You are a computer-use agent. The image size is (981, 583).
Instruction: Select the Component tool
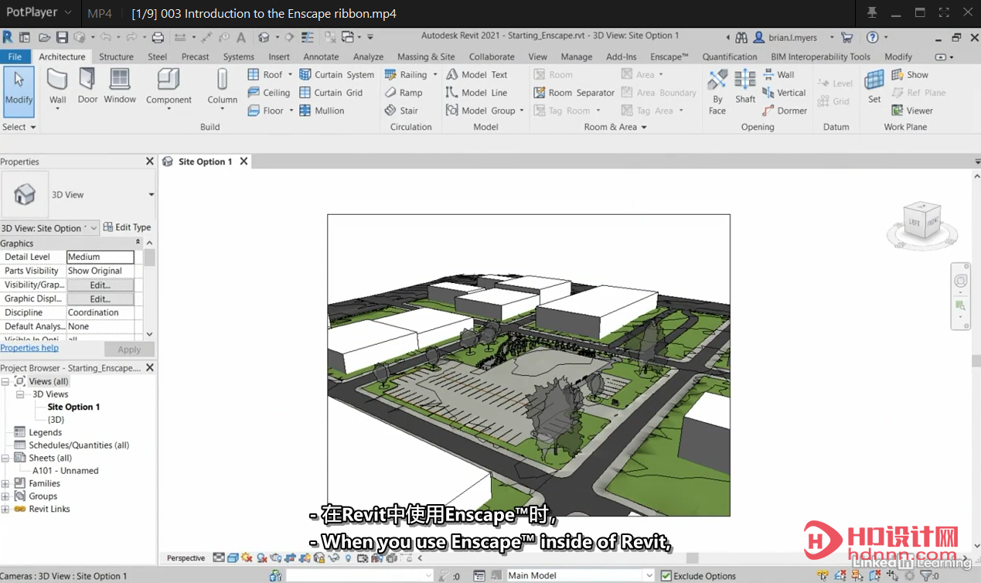[169, 89]
